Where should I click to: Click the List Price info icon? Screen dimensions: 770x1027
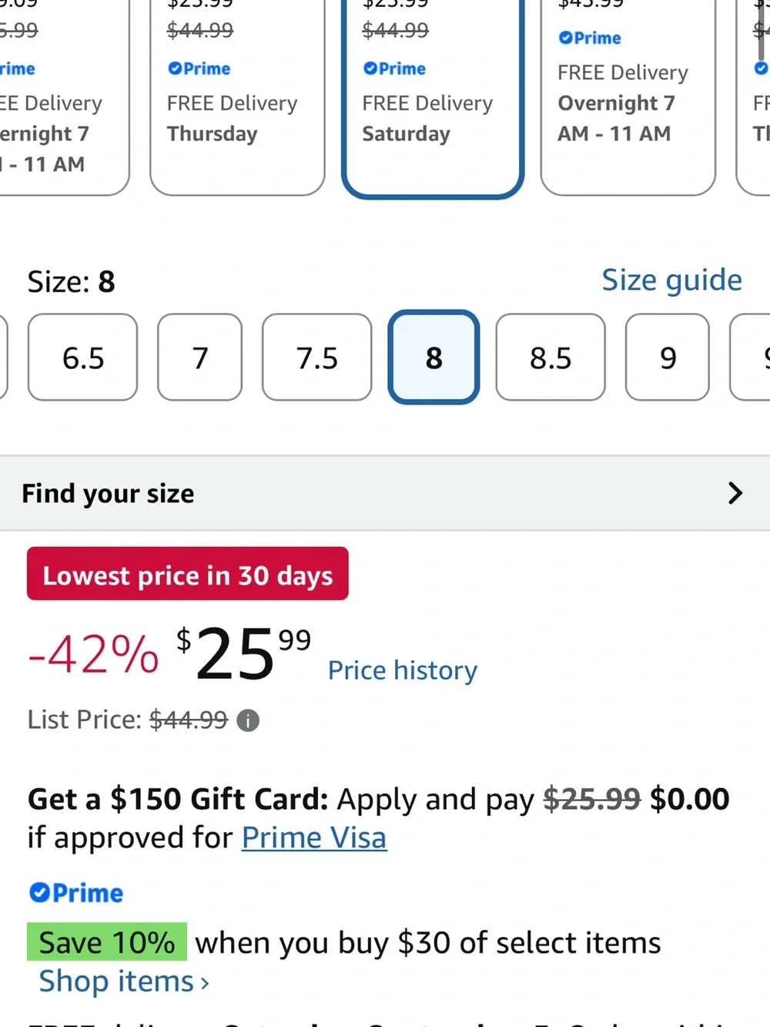[248, 720]
